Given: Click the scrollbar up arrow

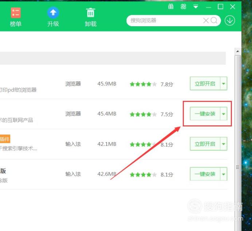Looking at the screenshot, I should tap(238, 51).
